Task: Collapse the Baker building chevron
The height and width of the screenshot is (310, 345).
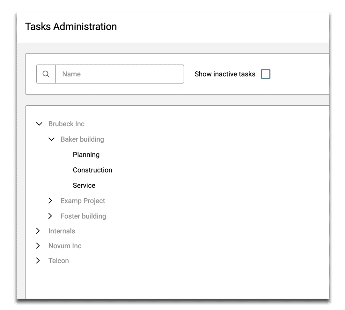Action: coord(51,139)
